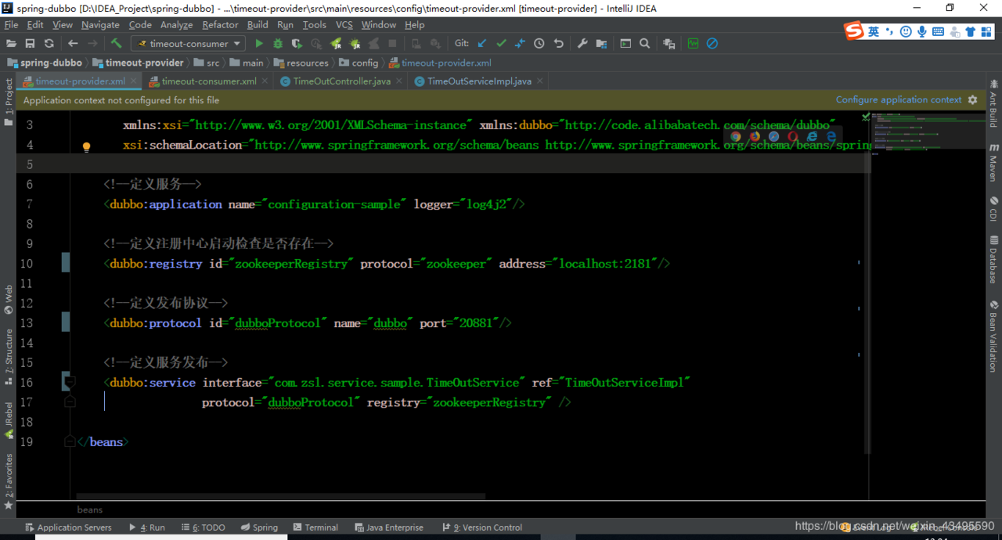Click the Git update project arrow
The width and height of the screenshot is (1002, 540).
point(482,44)
